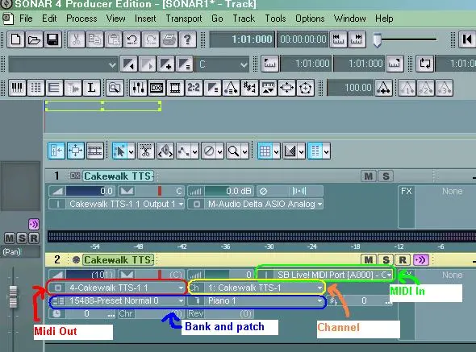The height and width of the screenshot is (352, 476).
Task: Open the Options menu
Action: pyautogui.click(x=310, y=19)
